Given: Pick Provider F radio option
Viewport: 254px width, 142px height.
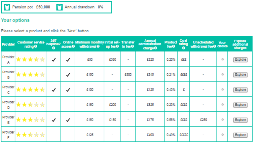Looking at the screenshot, I should point(223,134).
